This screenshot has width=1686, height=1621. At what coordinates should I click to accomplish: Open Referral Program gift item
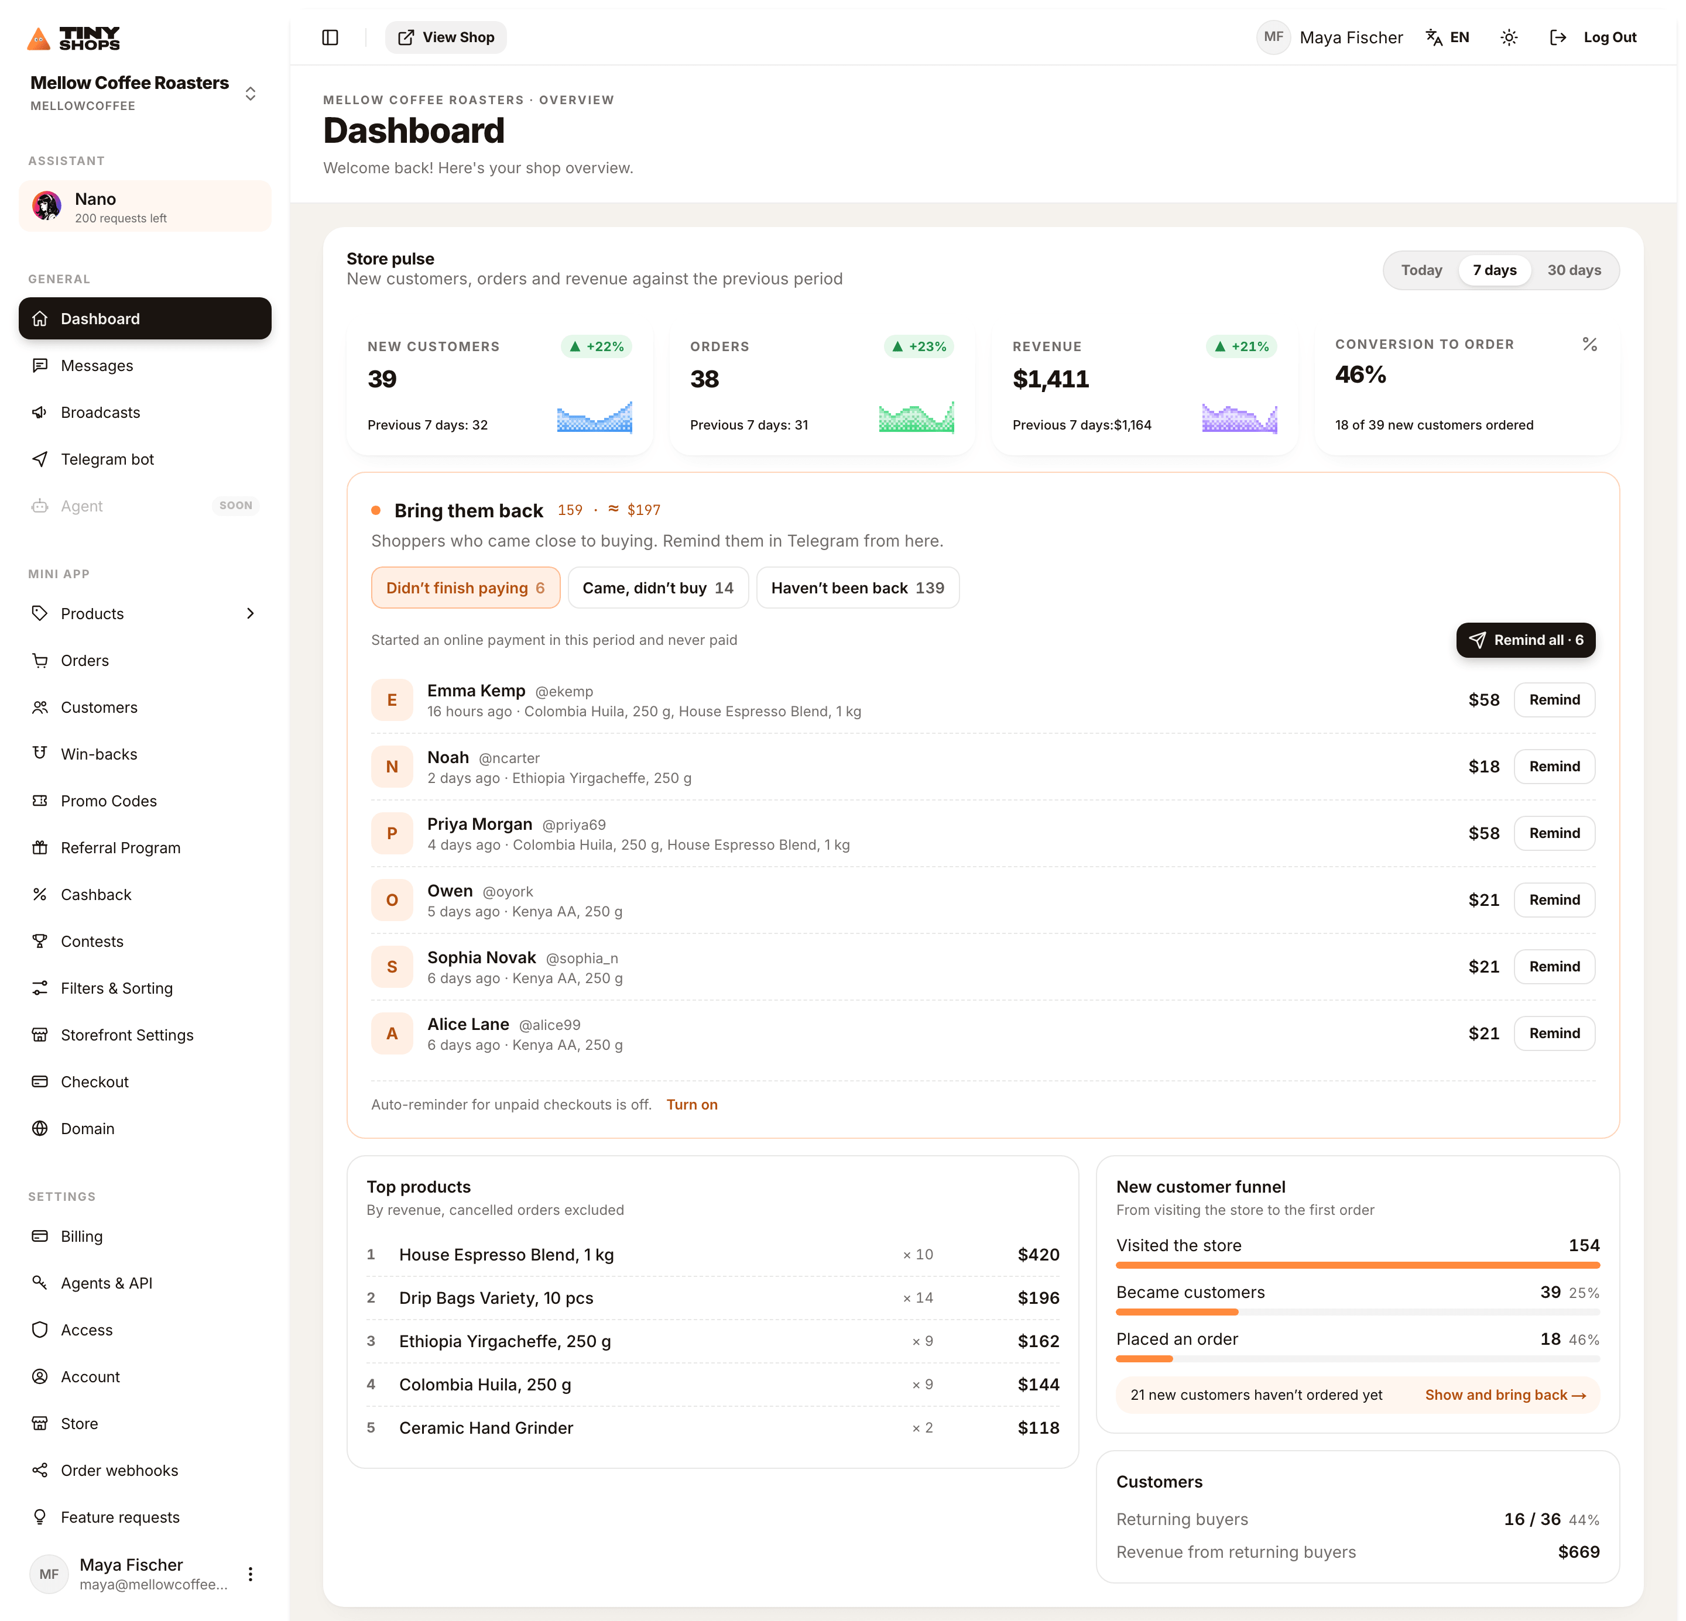coord(145,848)
